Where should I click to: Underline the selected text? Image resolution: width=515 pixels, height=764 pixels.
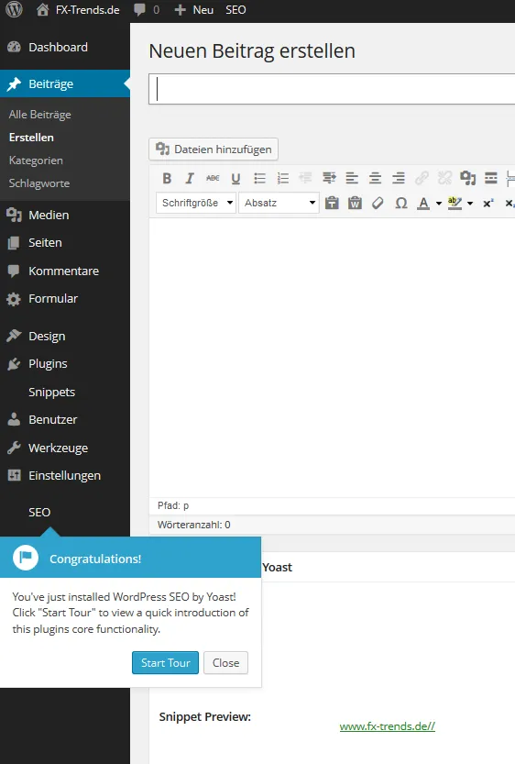[236, 178]
